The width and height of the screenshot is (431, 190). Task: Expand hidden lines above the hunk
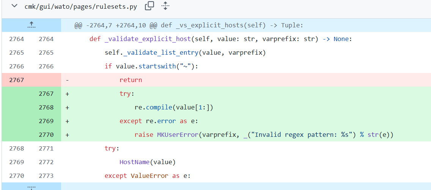(31, 25)
